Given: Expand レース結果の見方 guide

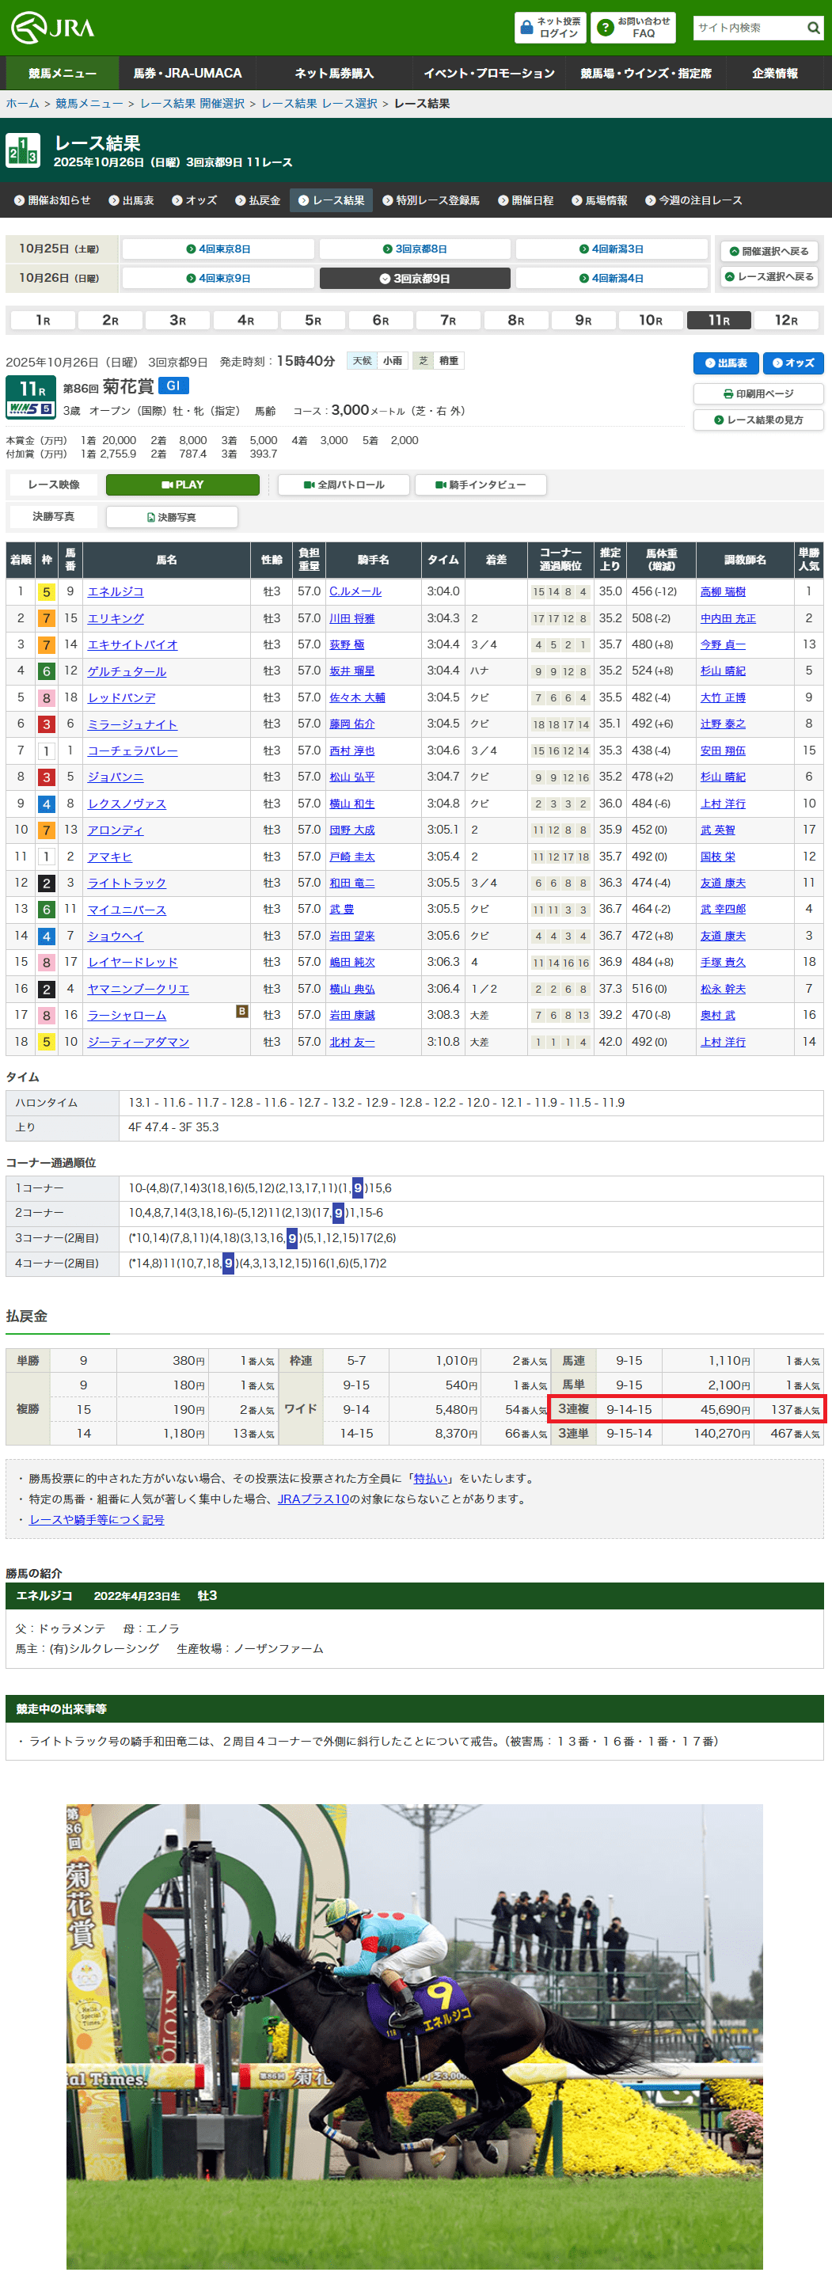Looking at the screenshot, I should pyautogui.click(x=758, y=420).
